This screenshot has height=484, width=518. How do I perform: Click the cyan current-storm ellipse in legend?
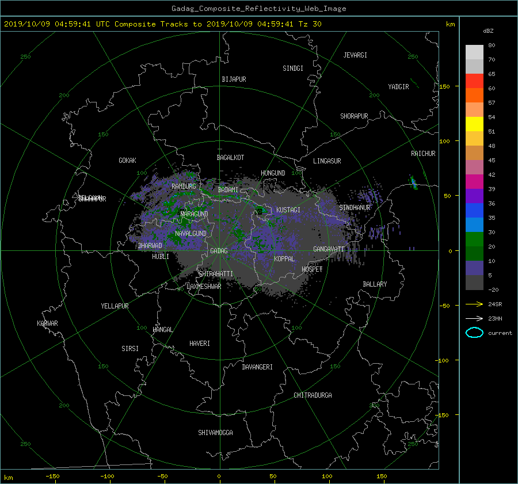[x=474, y=333]
